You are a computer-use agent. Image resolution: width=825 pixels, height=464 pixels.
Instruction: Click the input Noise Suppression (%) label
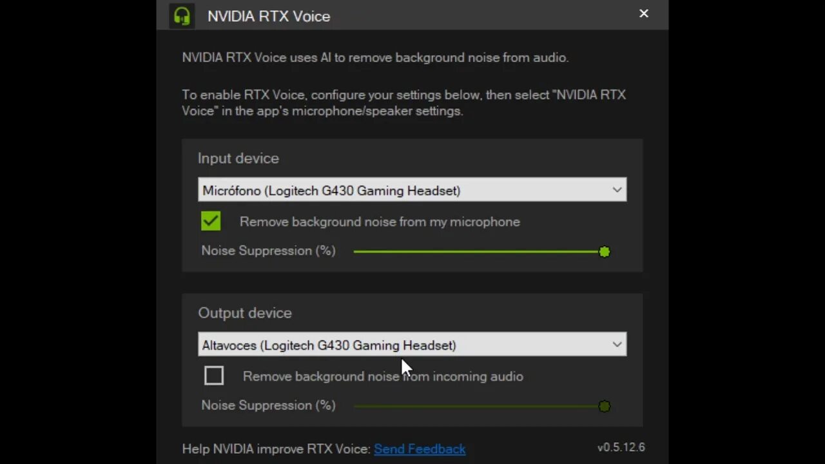point(268,251)
